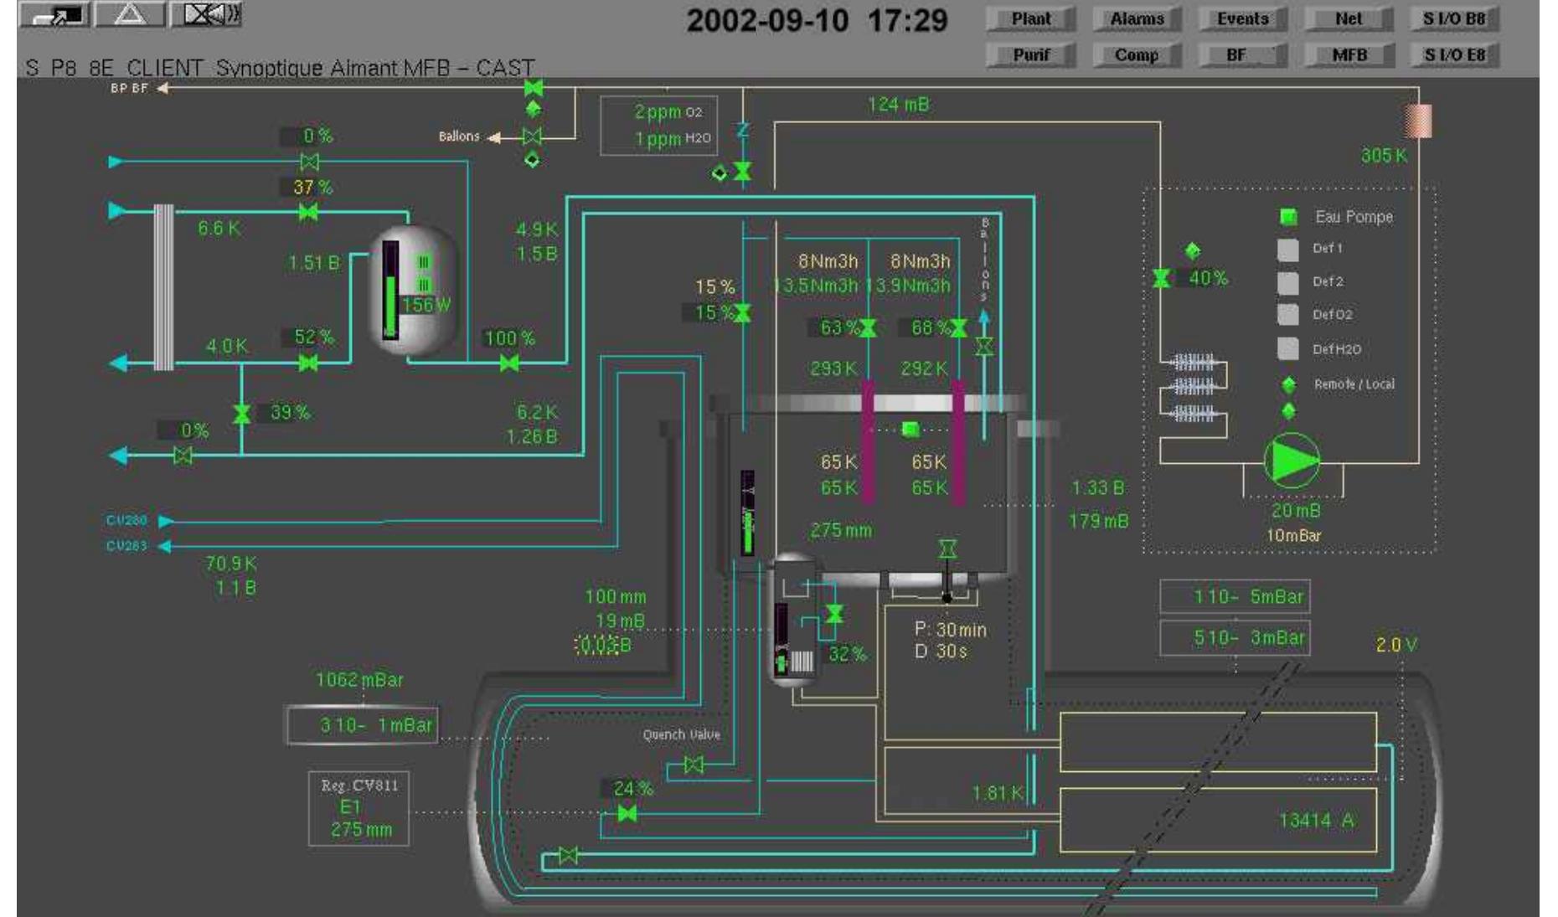Select the 2.0 V voltage value
The width and height of the screenshot is (1558, 917).
coord(1396,645)
